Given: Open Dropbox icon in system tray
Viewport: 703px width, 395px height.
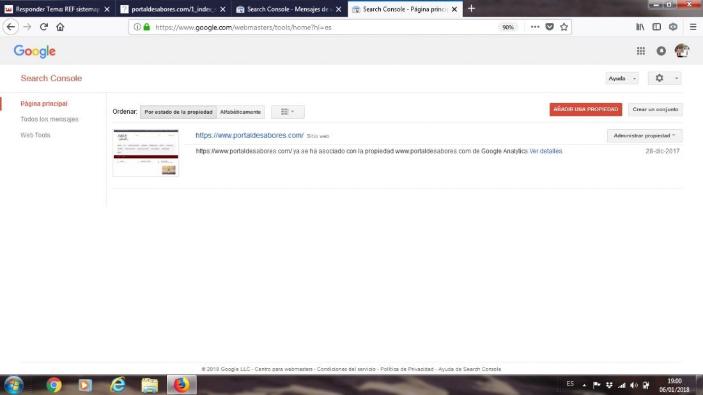Looking at the screenshot, I should [609, 385].
